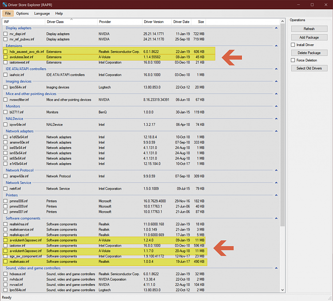Select the realtekhsa.inf row
This screenshot has height=301, width=333.
pyautogui.click(x=104, y=224)
